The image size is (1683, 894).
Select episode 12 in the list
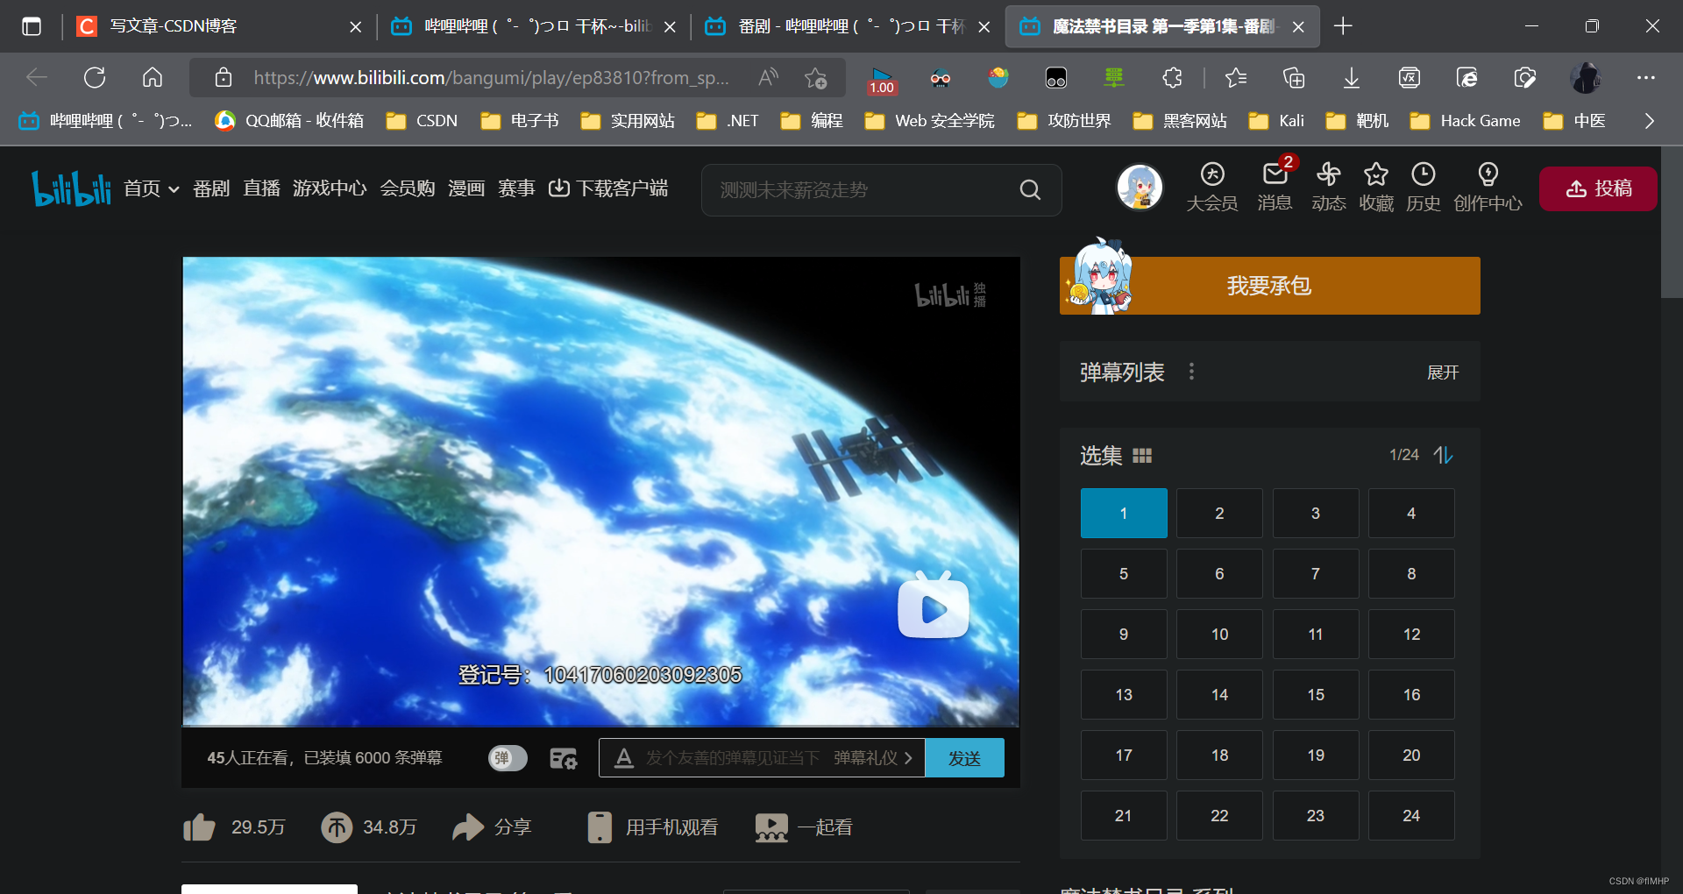(x=1411, y=635)
